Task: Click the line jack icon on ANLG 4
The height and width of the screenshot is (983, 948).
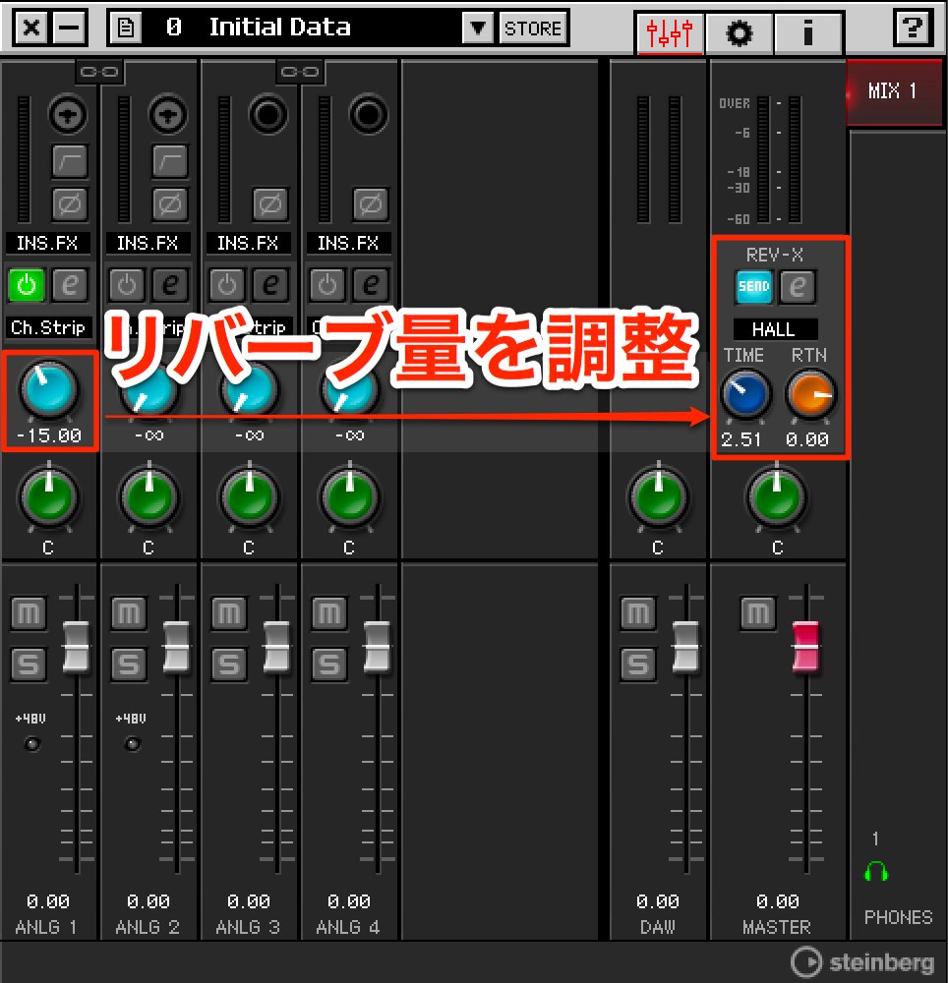Action: (x=369, y=115)
